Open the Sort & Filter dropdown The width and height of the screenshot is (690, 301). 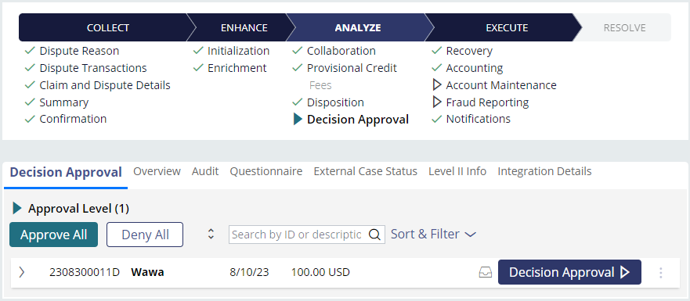pos(433,235)
